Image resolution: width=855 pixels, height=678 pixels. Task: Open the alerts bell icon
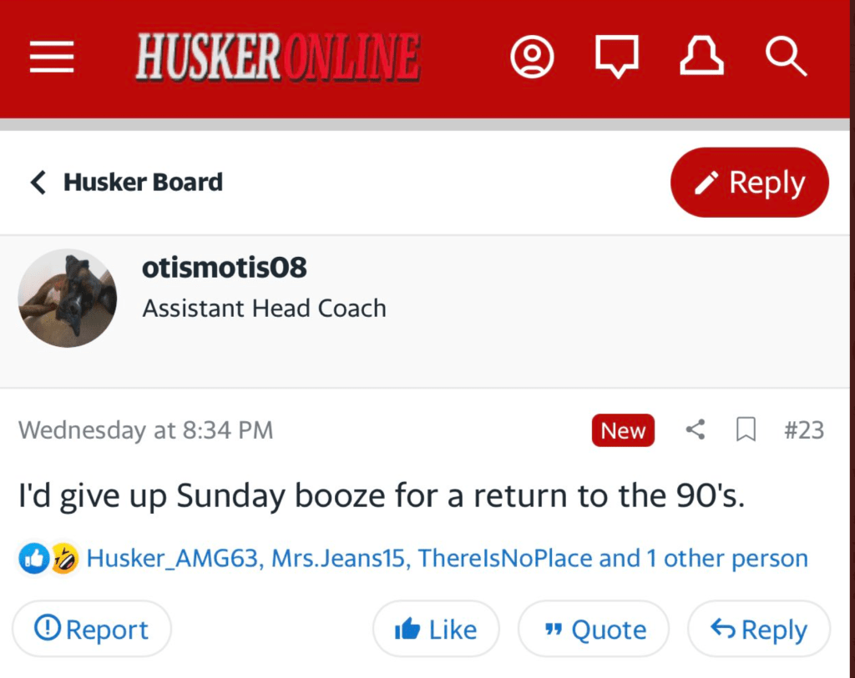tap(701, 58)
